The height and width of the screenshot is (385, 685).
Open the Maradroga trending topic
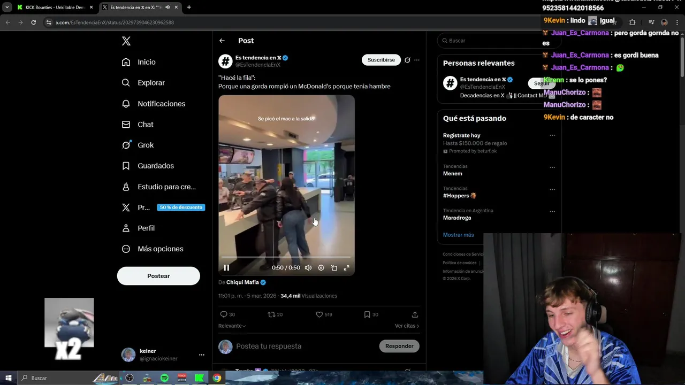tap(457, 218)
